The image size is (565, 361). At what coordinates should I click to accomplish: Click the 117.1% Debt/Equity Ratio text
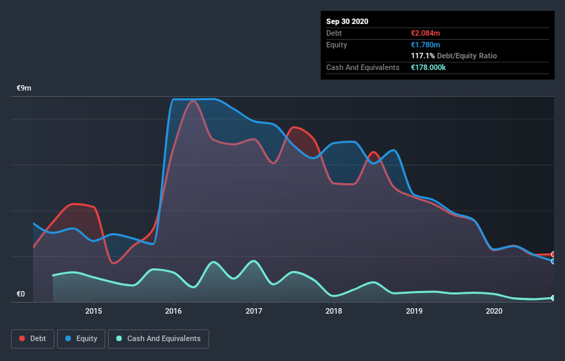coord(454,56)
